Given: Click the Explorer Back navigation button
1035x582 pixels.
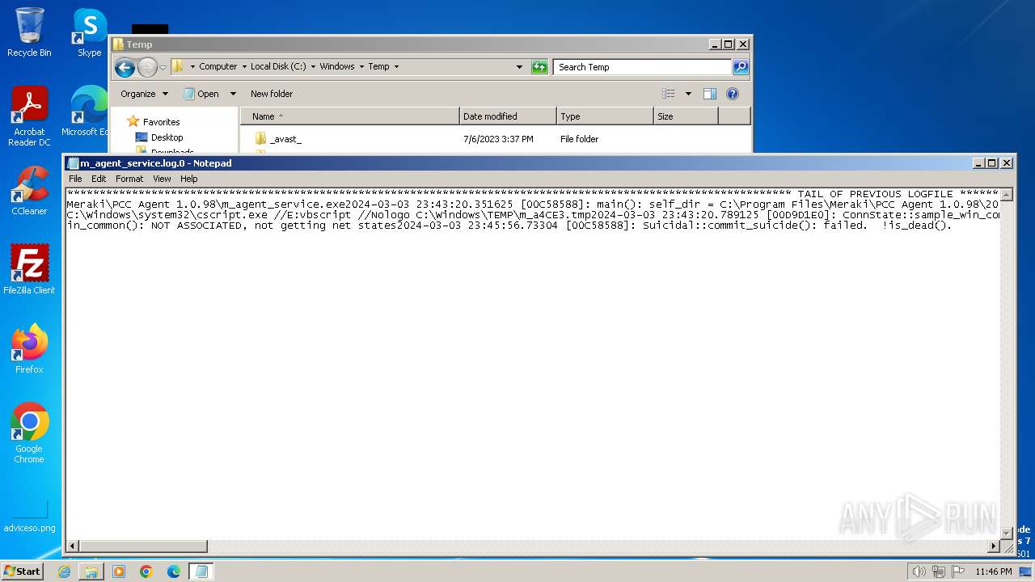Looking at the screenshot, I should point(125,67).
